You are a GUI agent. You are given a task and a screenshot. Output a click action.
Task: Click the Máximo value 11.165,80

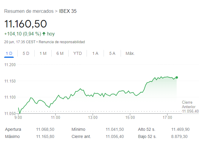pos(45,136)
